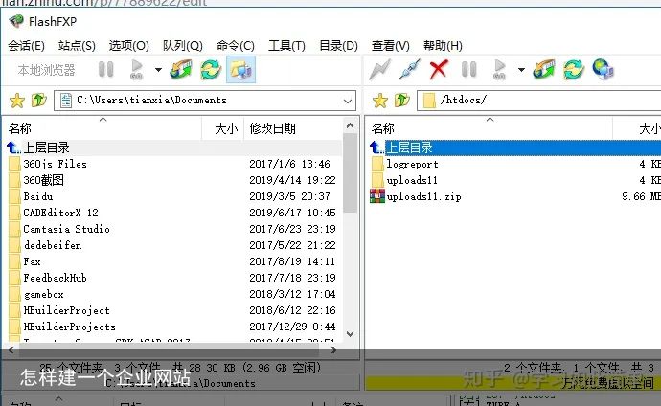
Task: Select the Fax folder
Action: [172, 261]
